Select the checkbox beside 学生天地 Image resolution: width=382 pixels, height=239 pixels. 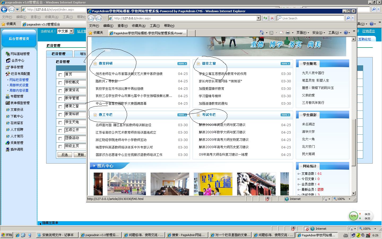pos(60,123)
